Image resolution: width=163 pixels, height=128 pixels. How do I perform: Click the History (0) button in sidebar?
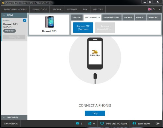pyautogui.click(x=14, y=37)
